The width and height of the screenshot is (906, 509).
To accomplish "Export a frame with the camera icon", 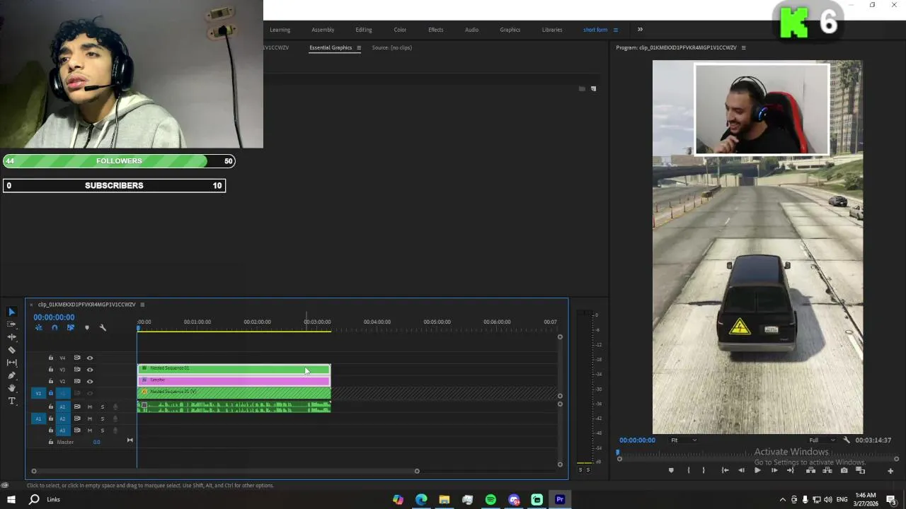I will tap(844, 470).
